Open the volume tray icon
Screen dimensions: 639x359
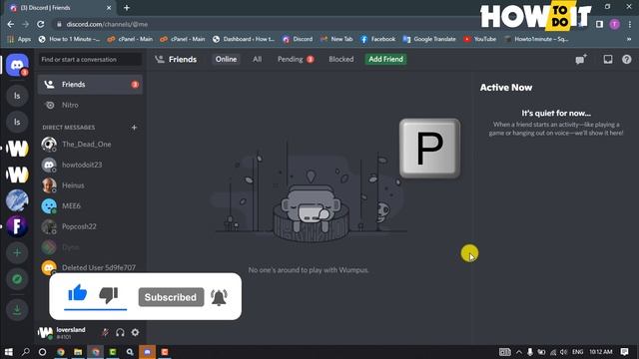tap(563, 352)
